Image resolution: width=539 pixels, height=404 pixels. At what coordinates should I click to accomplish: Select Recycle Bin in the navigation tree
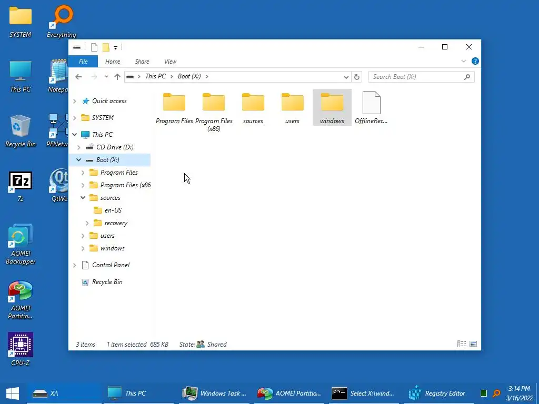[x=107, y=282]
